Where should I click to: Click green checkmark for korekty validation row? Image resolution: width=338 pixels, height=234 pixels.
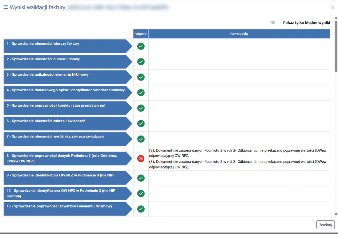point(141,108)
